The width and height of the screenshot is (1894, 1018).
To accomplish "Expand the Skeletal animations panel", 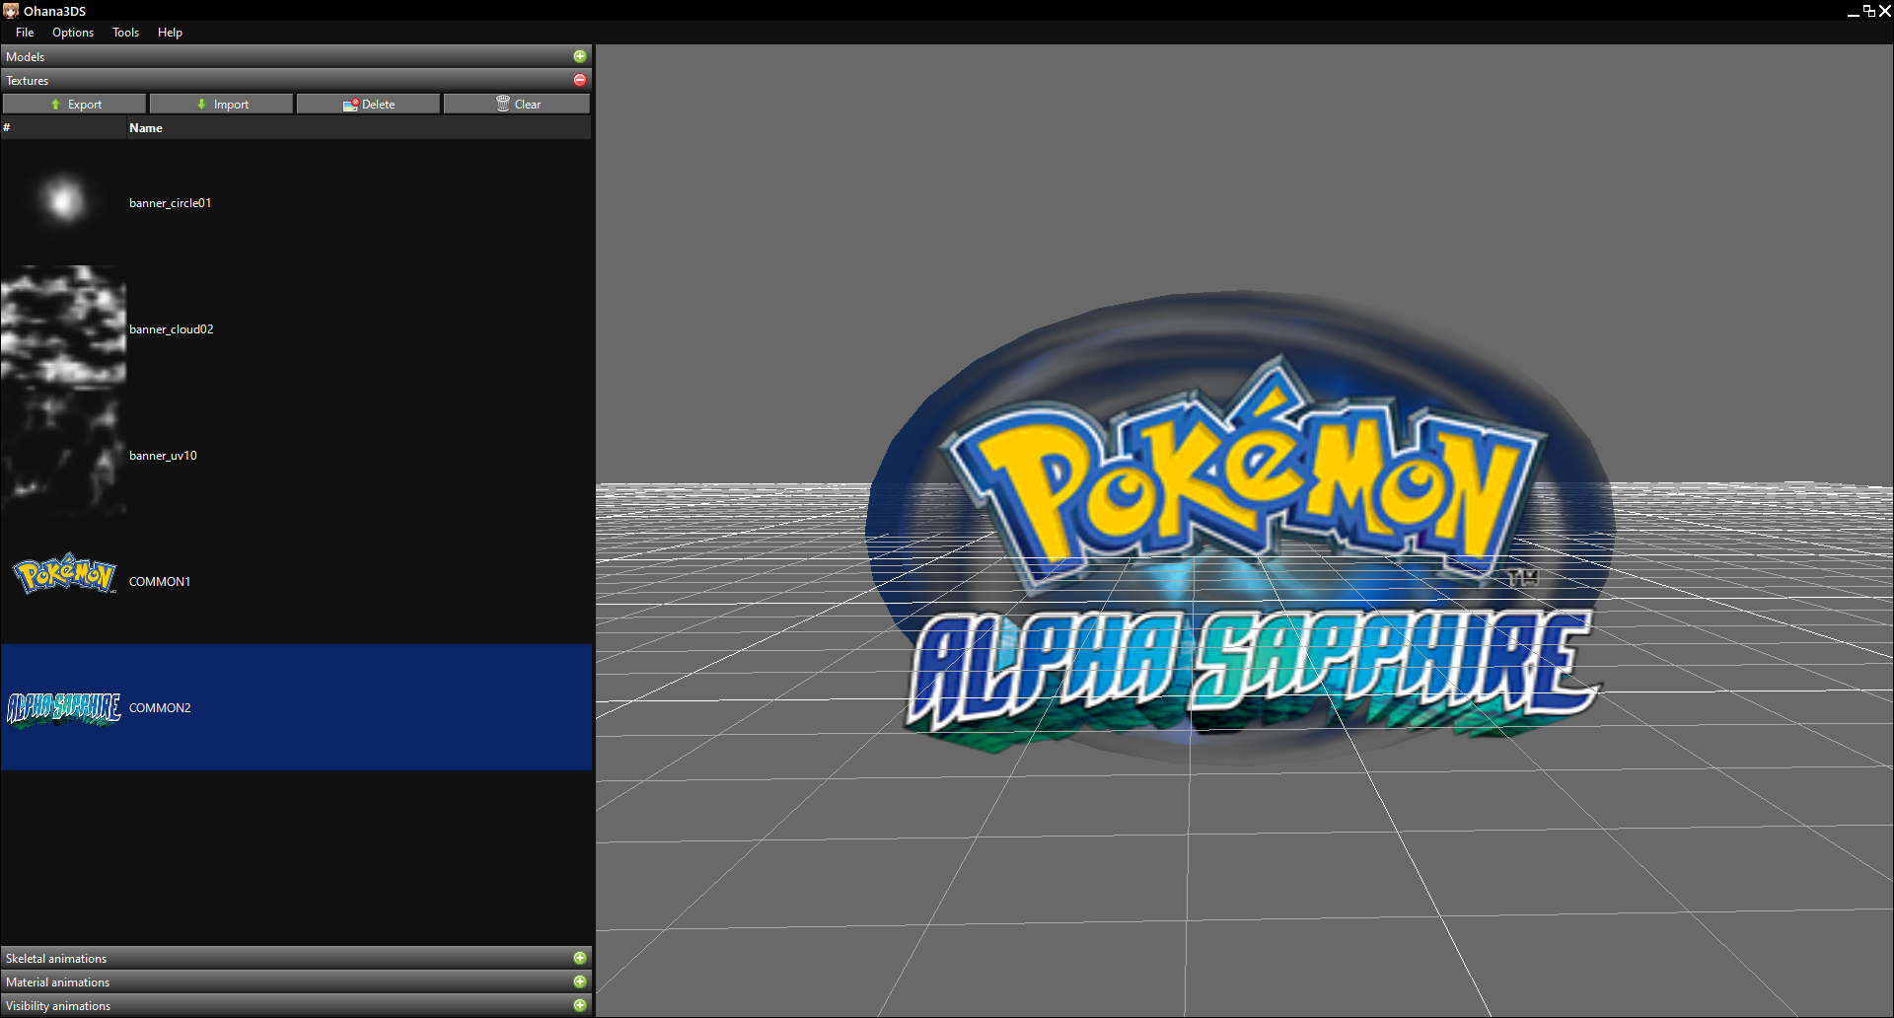I will [580, 958].
